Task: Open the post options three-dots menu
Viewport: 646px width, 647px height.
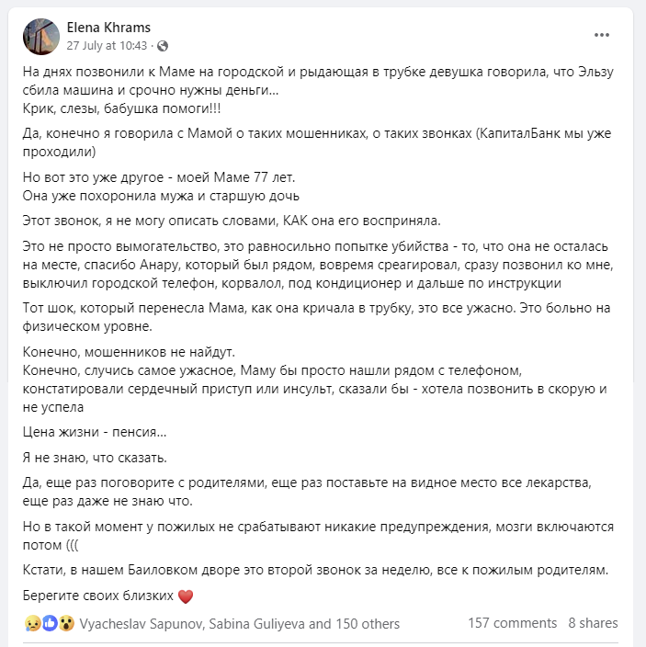Action: 602,35
